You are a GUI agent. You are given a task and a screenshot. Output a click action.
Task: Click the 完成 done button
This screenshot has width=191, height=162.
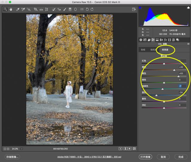tap(181, 157)
